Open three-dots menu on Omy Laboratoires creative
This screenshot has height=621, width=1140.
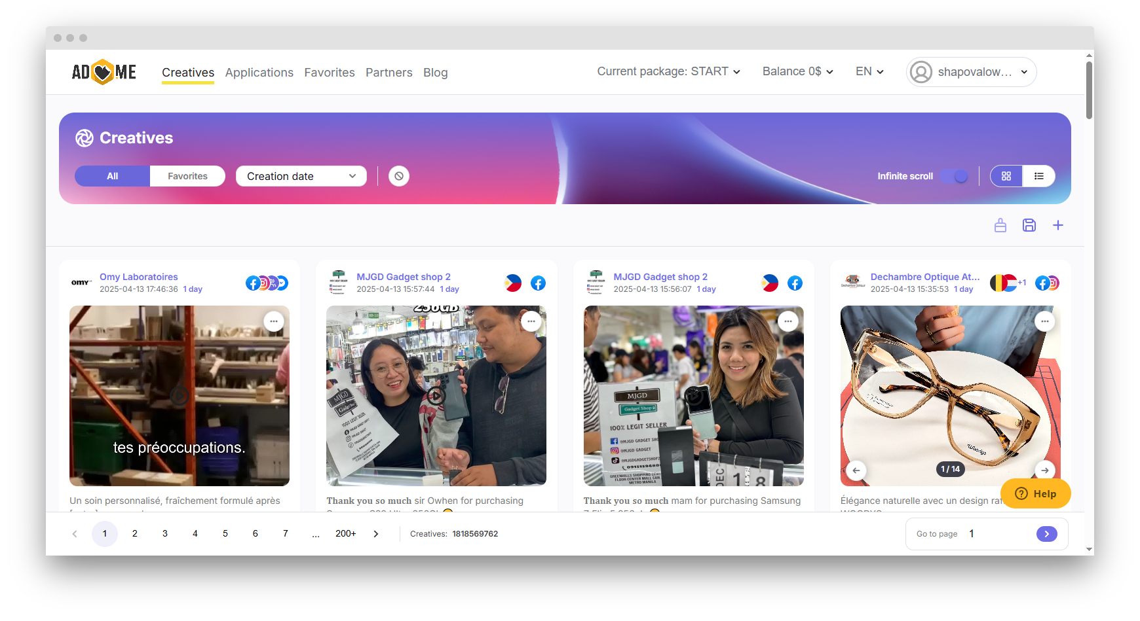pyautogui.click(x=273, y=321)
